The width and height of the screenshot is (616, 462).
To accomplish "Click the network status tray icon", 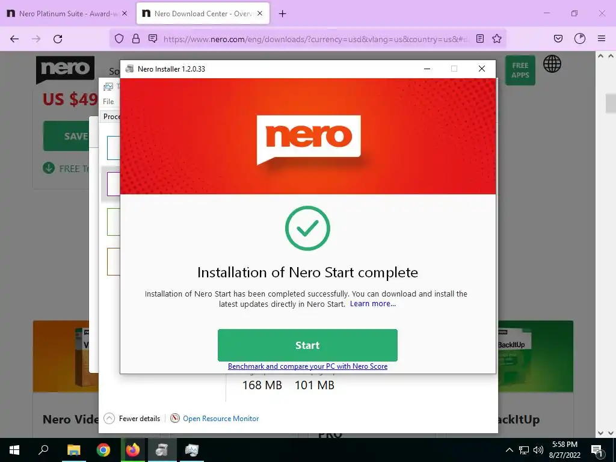I will [x=524, y=450].
